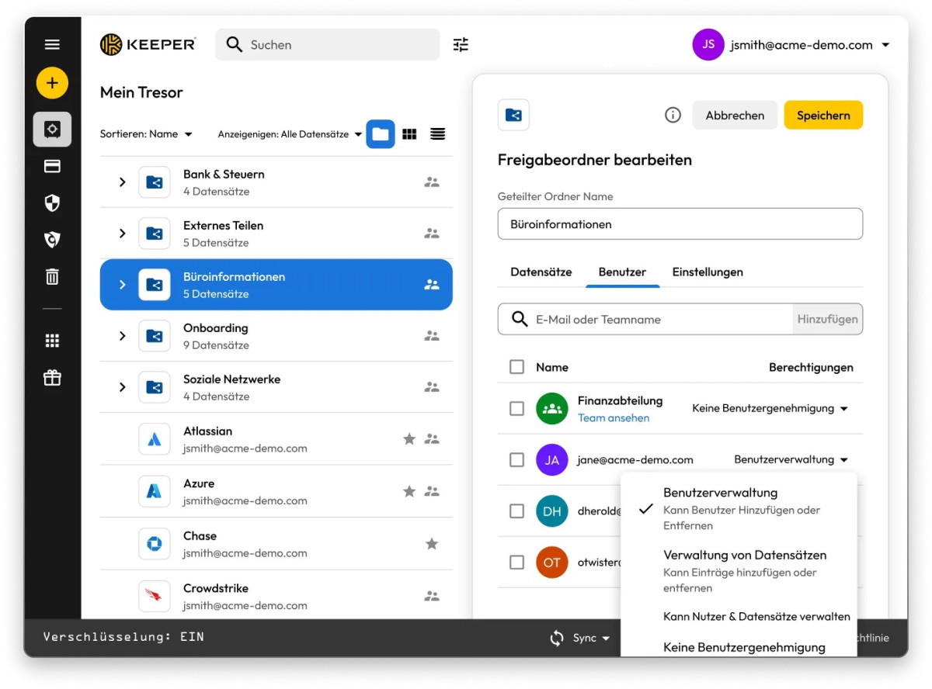Click the search magnifier in user field
This screenshot has width=932, height=689.
[520, 319]
